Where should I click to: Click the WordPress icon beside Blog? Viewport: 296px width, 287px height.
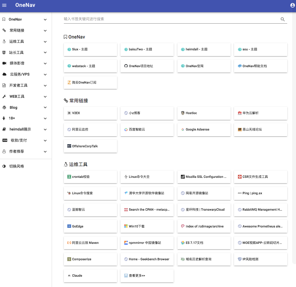click(4, 107)
